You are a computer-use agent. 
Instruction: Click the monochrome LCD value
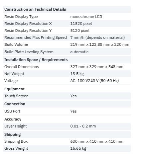[x=86, y=17]
